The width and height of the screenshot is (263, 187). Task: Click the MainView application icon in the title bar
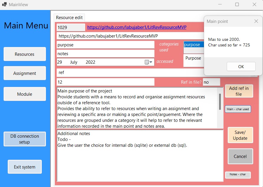[5, 4]
